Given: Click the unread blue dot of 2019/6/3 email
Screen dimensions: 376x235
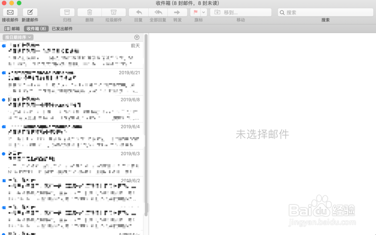Looking at the screenshot, I should (4, 154).
